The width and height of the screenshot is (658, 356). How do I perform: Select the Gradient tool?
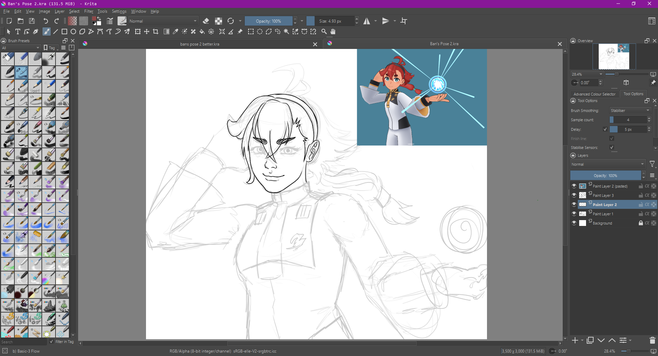tap(167, 31)
